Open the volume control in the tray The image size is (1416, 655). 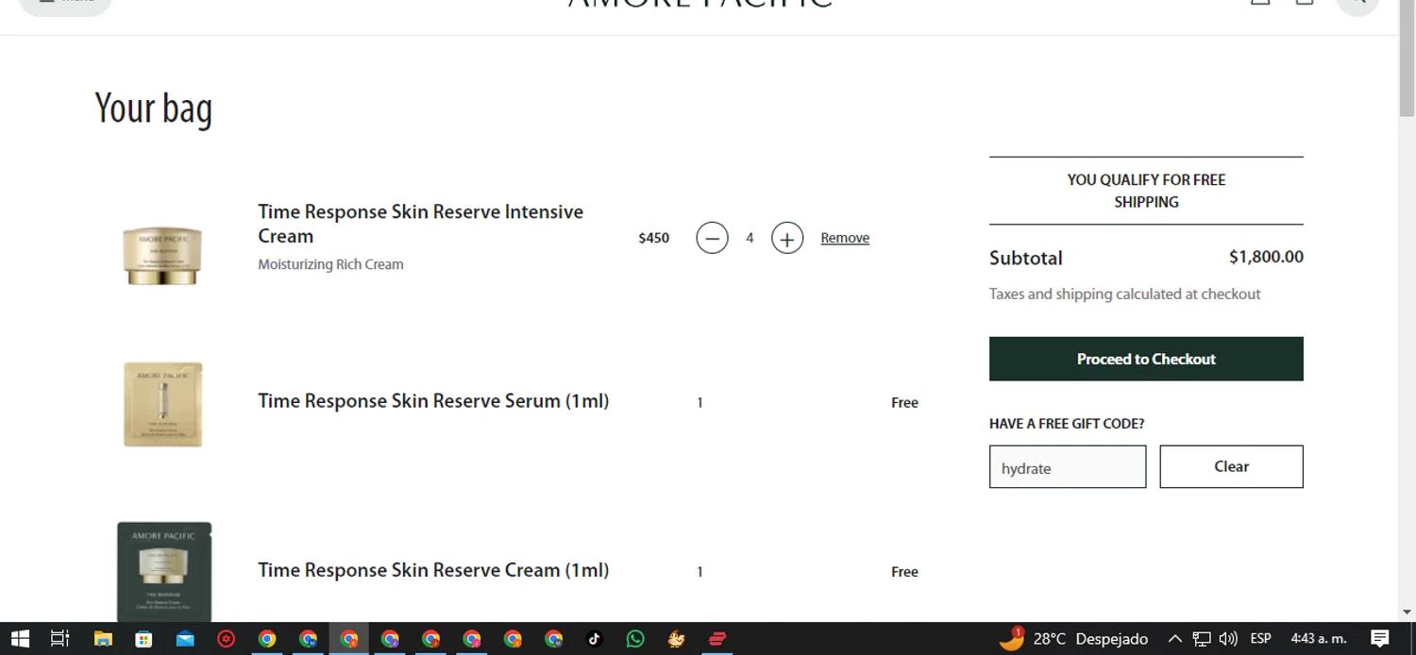(1228, 639)
